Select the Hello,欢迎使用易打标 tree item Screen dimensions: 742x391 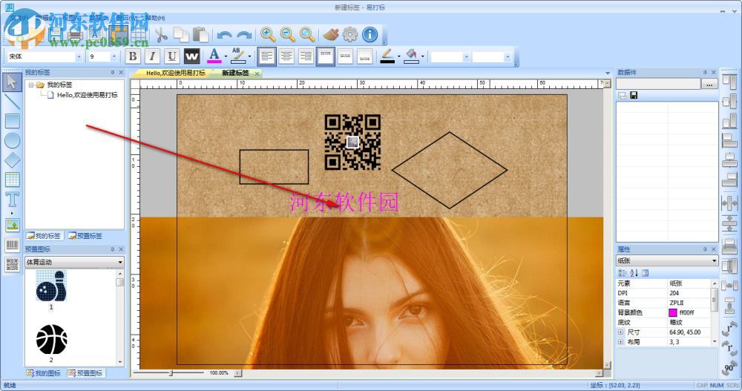(x=87, y=95)
